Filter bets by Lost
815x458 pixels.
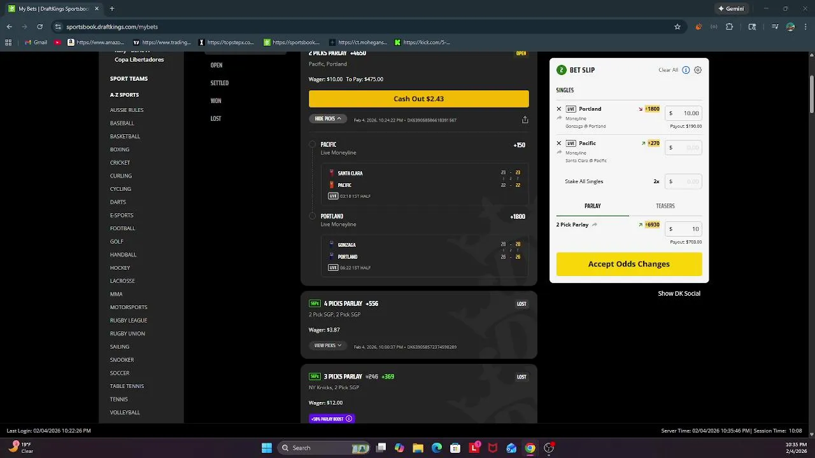[216, 119]
